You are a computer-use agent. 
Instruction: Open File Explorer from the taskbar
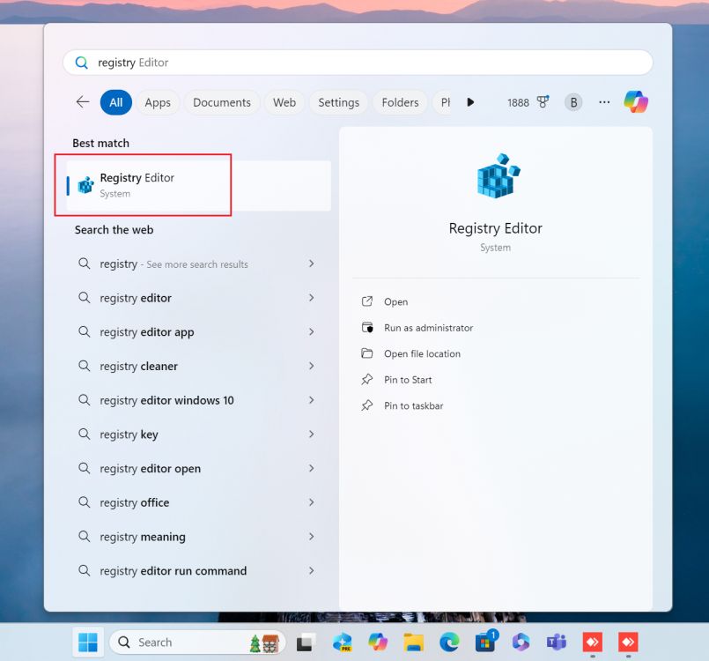coord(413,642)
